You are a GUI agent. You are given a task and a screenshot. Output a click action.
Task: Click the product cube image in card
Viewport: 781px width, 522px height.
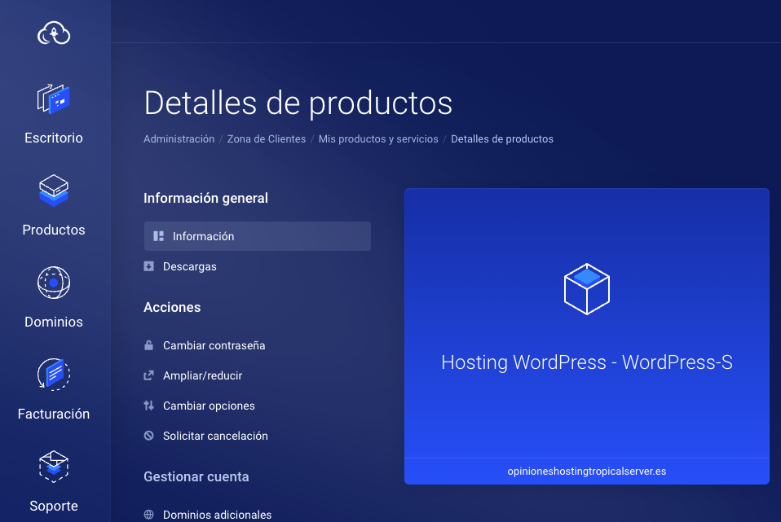coord(586,289)
